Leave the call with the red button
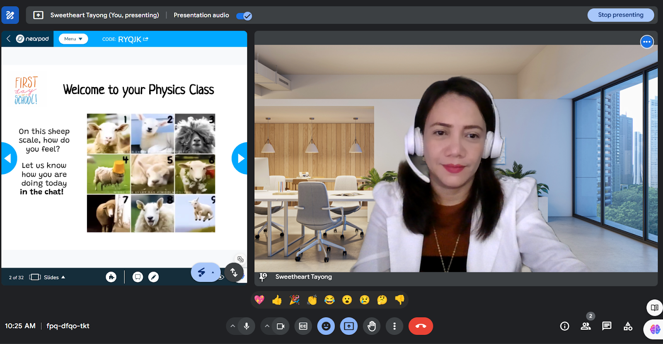This screenshot has height=344, width=663. click(x=421, y=326)
